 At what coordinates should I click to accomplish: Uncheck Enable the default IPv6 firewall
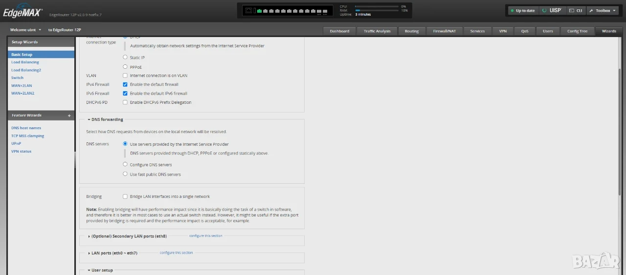[125, 93]
